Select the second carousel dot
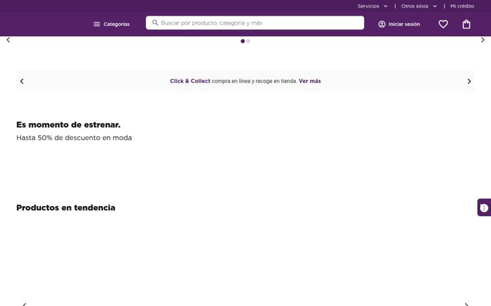491x306 pixels. pos(248,41)
